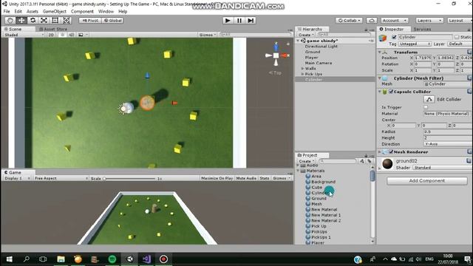
Task: Open the Component menu
Action: point(82,12)
